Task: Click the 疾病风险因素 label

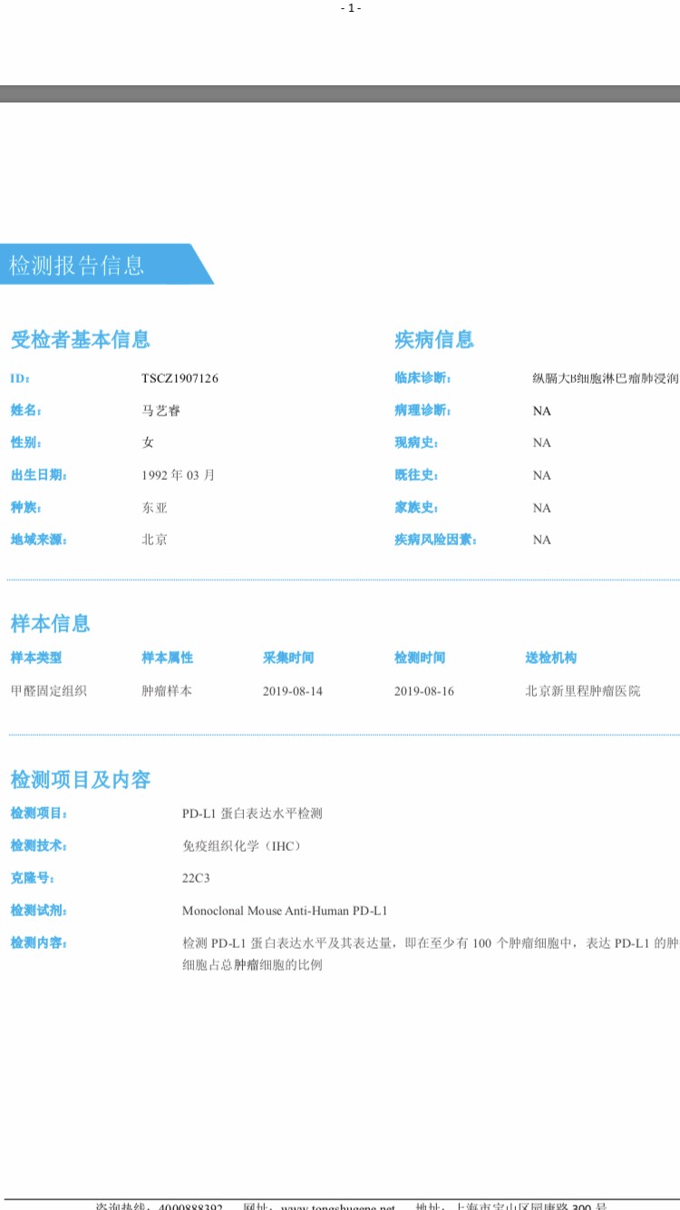Action: [x=436, y=540]
